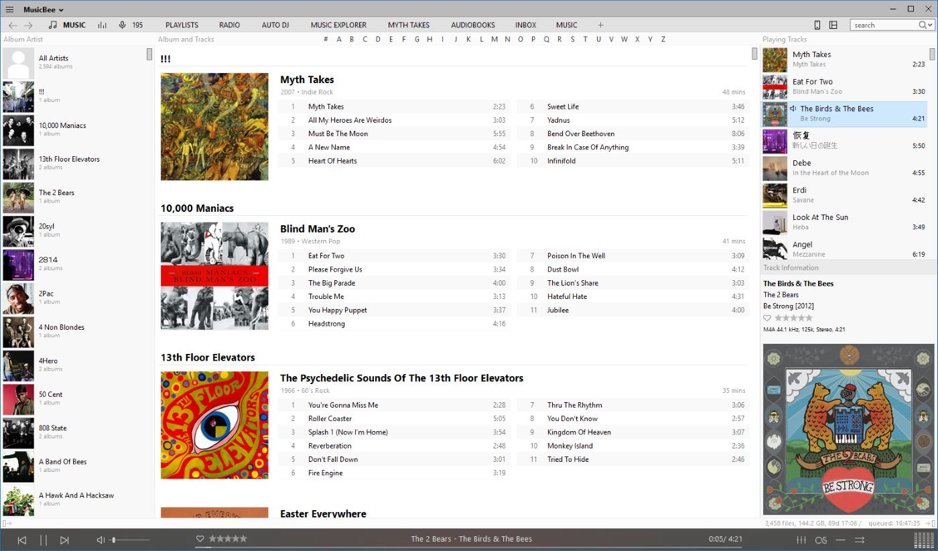
Task: Collapse left panel with bottom-left arrow
Action: coord(6,523)
